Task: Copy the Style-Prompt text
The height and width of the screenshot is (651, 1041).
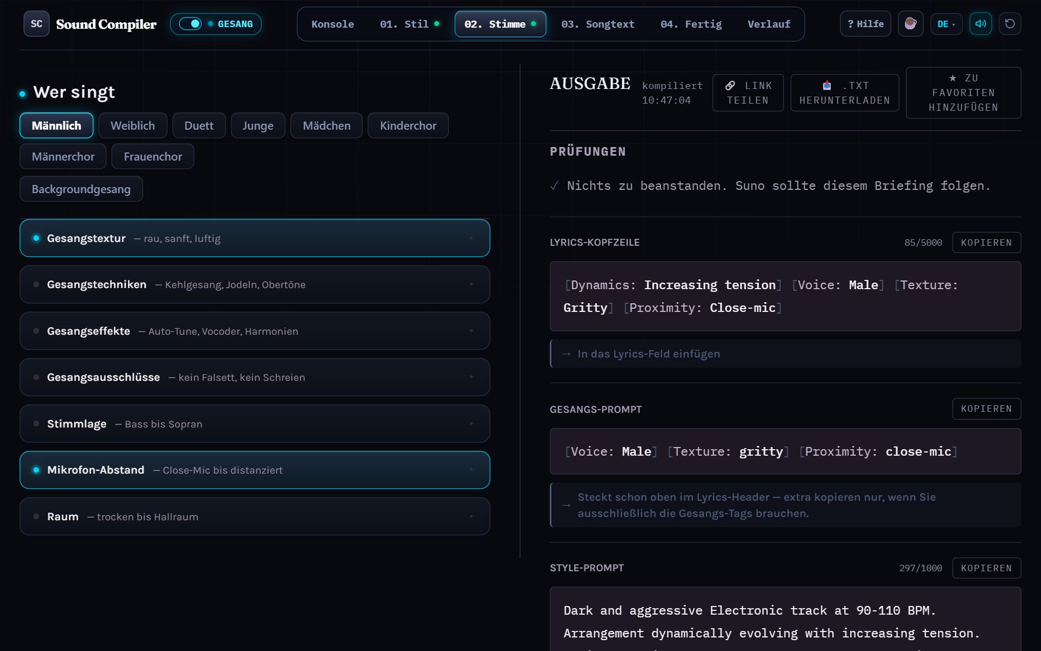Action: click(986, 568)
